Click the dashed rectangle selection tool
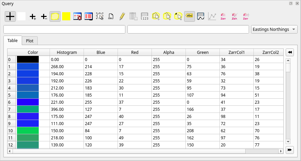301x161 pixels. click(100, 17)
